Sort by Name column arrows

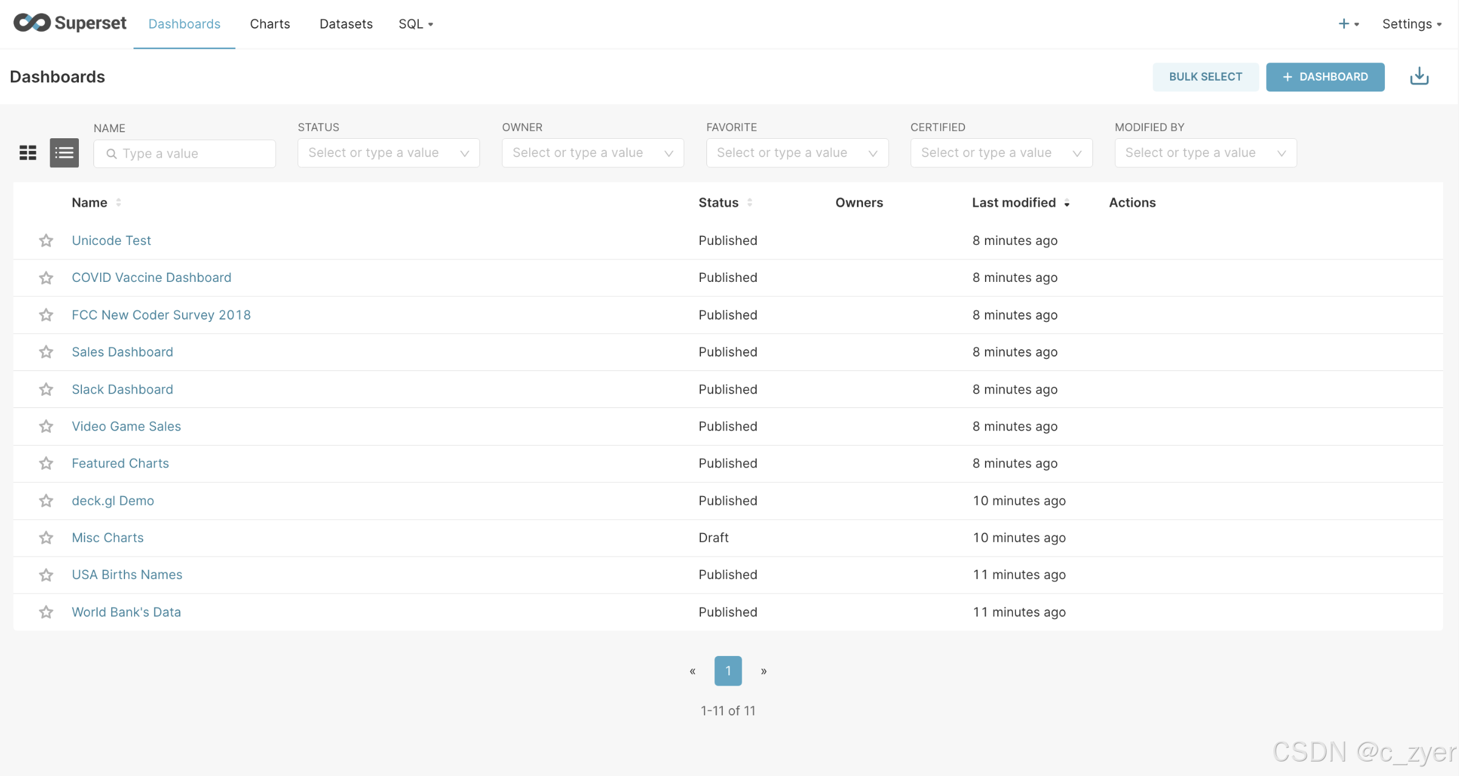point(118,202)
